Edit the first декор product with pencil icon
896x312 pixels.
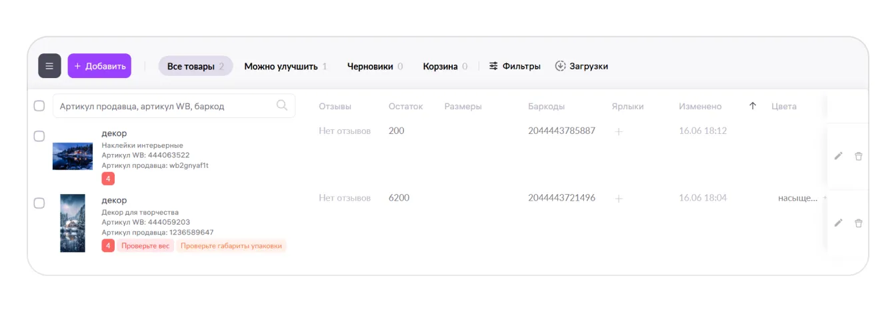[x=838, y=156]
